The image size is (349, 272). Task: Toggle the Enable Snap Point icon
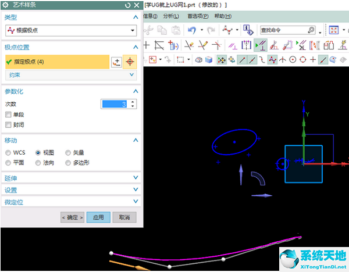point(222,60)
